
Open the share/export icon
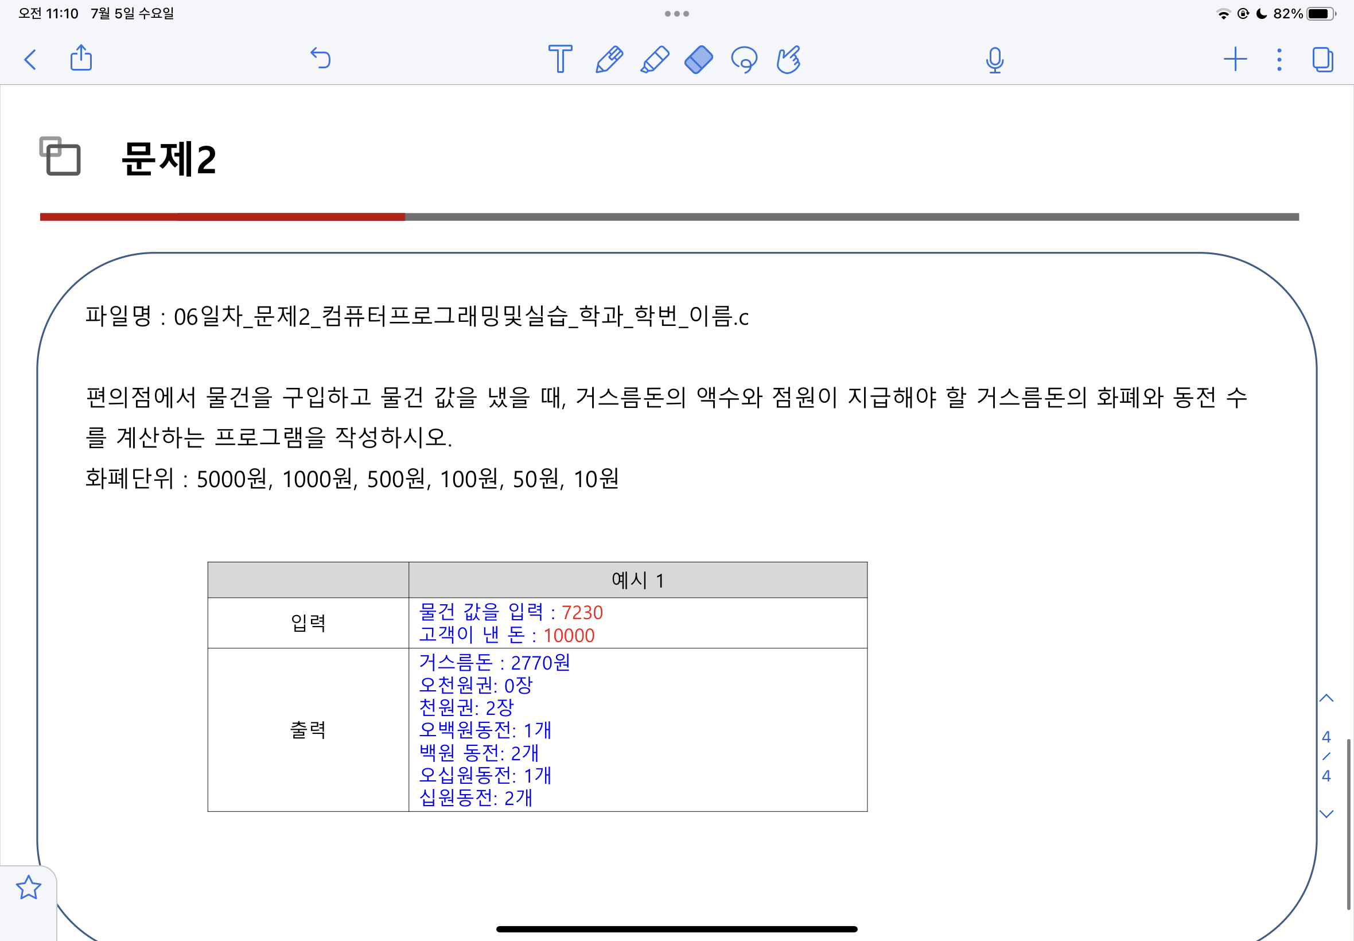point(81,59)
